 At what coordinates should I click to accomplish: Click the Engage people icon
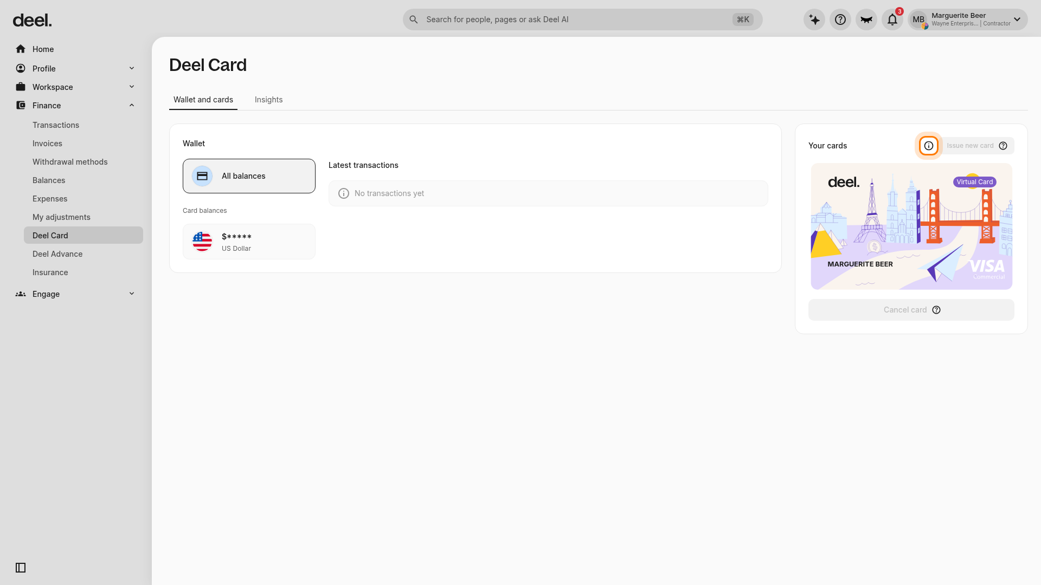21,294
